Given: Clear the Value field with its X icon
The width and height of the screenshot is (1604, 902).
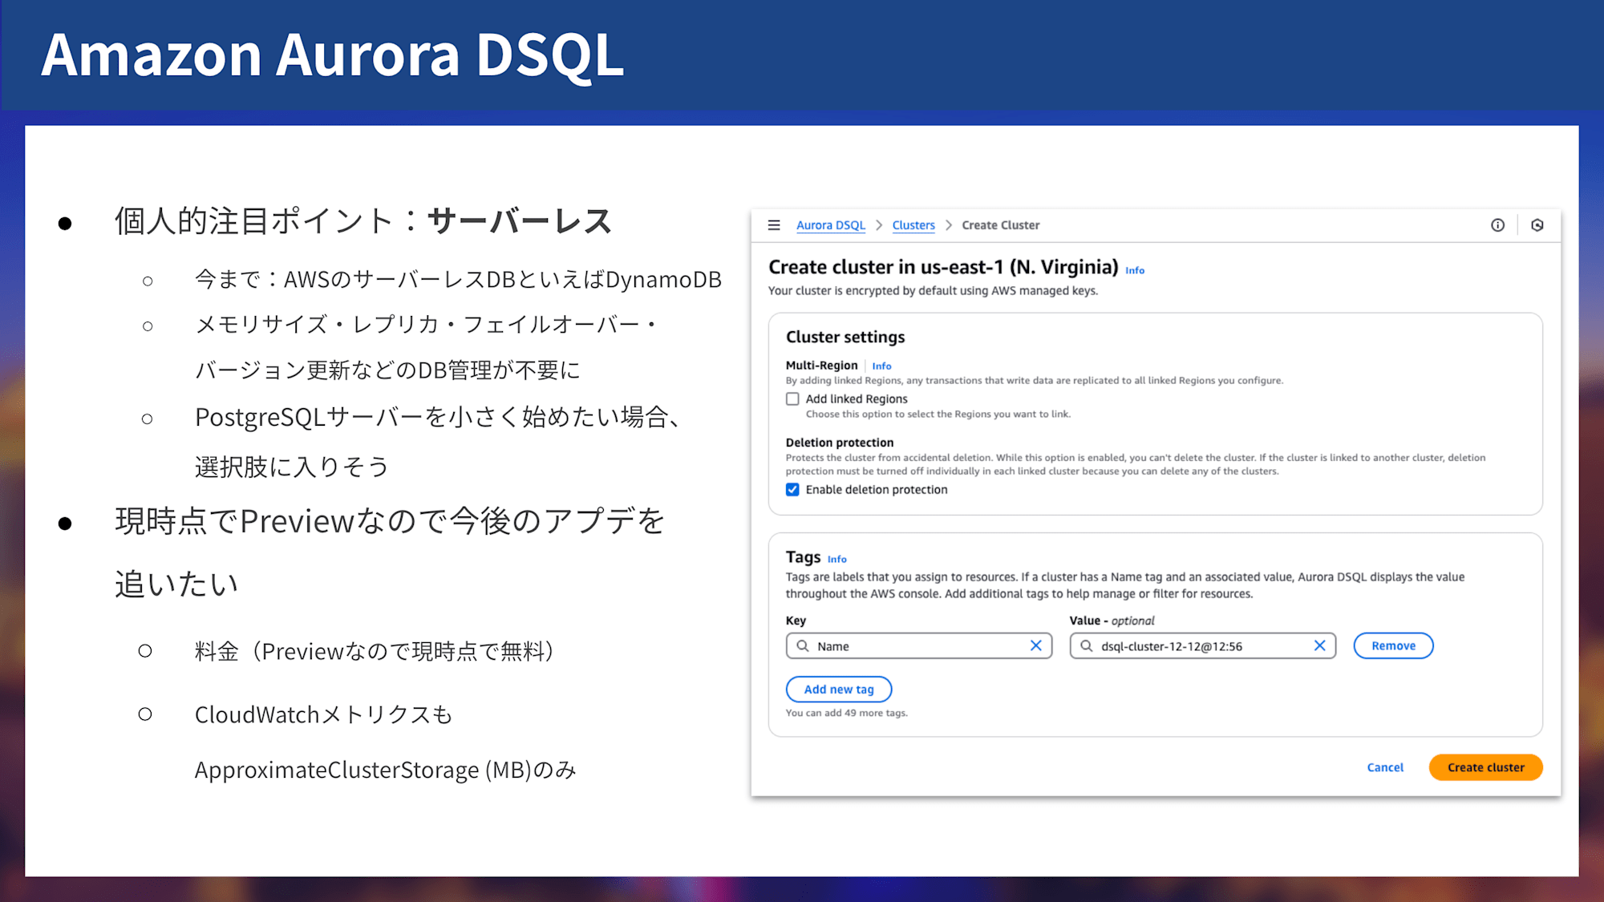Looking at the screenshot, I should [1319, 645].
